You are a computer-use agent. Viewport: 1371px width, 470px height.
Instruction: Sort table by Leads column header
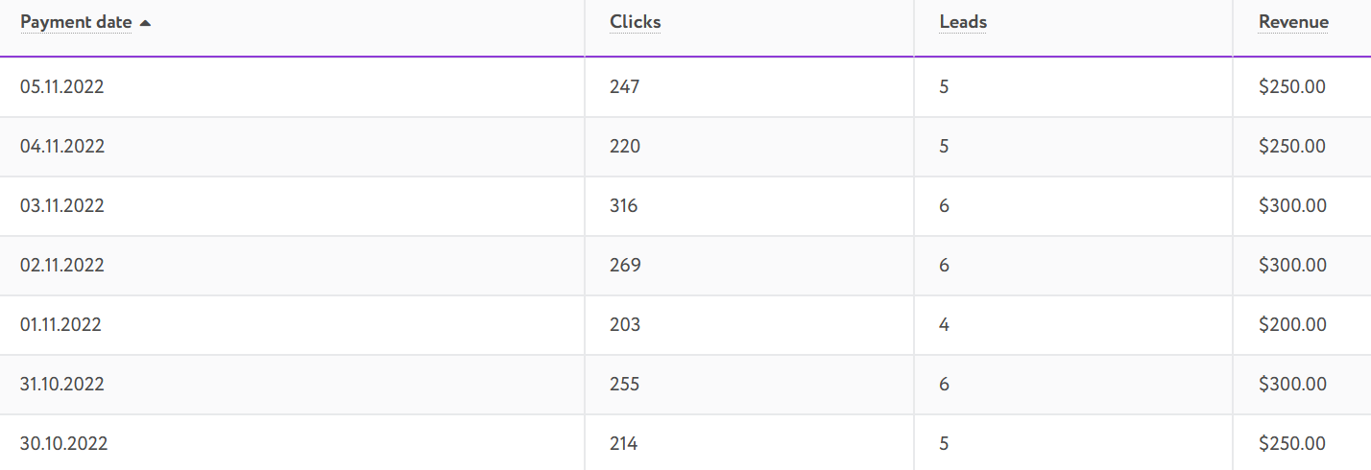(963, 22)
